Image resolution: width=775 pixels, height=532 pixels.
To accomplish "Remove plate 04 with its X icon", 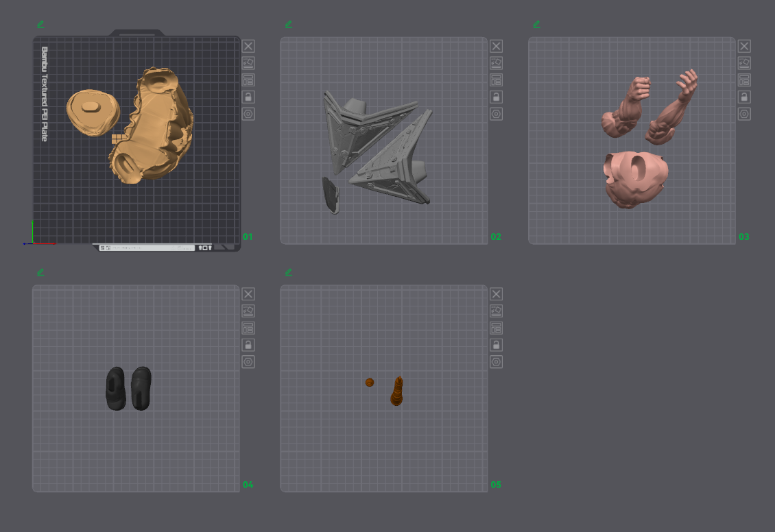I will pyautogui.click(x=248, y=294).
